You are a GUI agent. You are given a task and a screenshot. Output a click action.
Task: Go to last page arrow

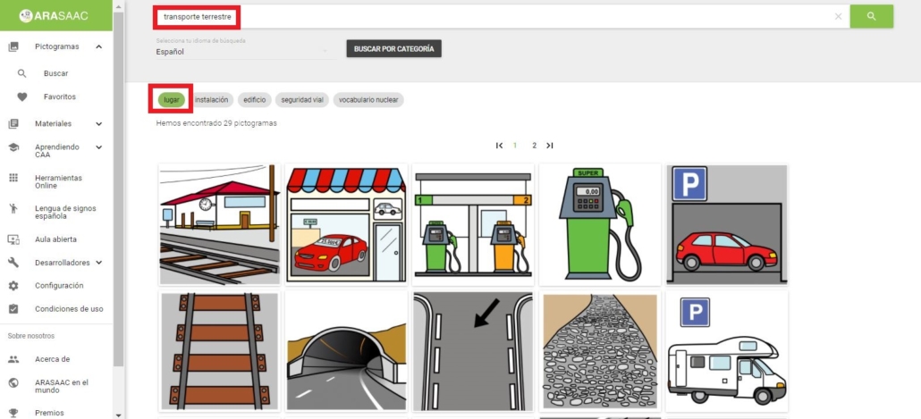click(x=550, y=146)
